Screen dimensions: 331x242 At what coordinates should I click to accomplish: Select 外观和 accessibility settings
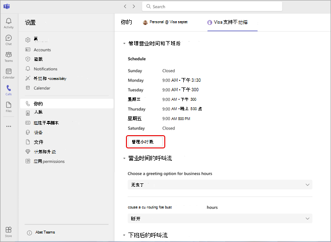(50, 78)
